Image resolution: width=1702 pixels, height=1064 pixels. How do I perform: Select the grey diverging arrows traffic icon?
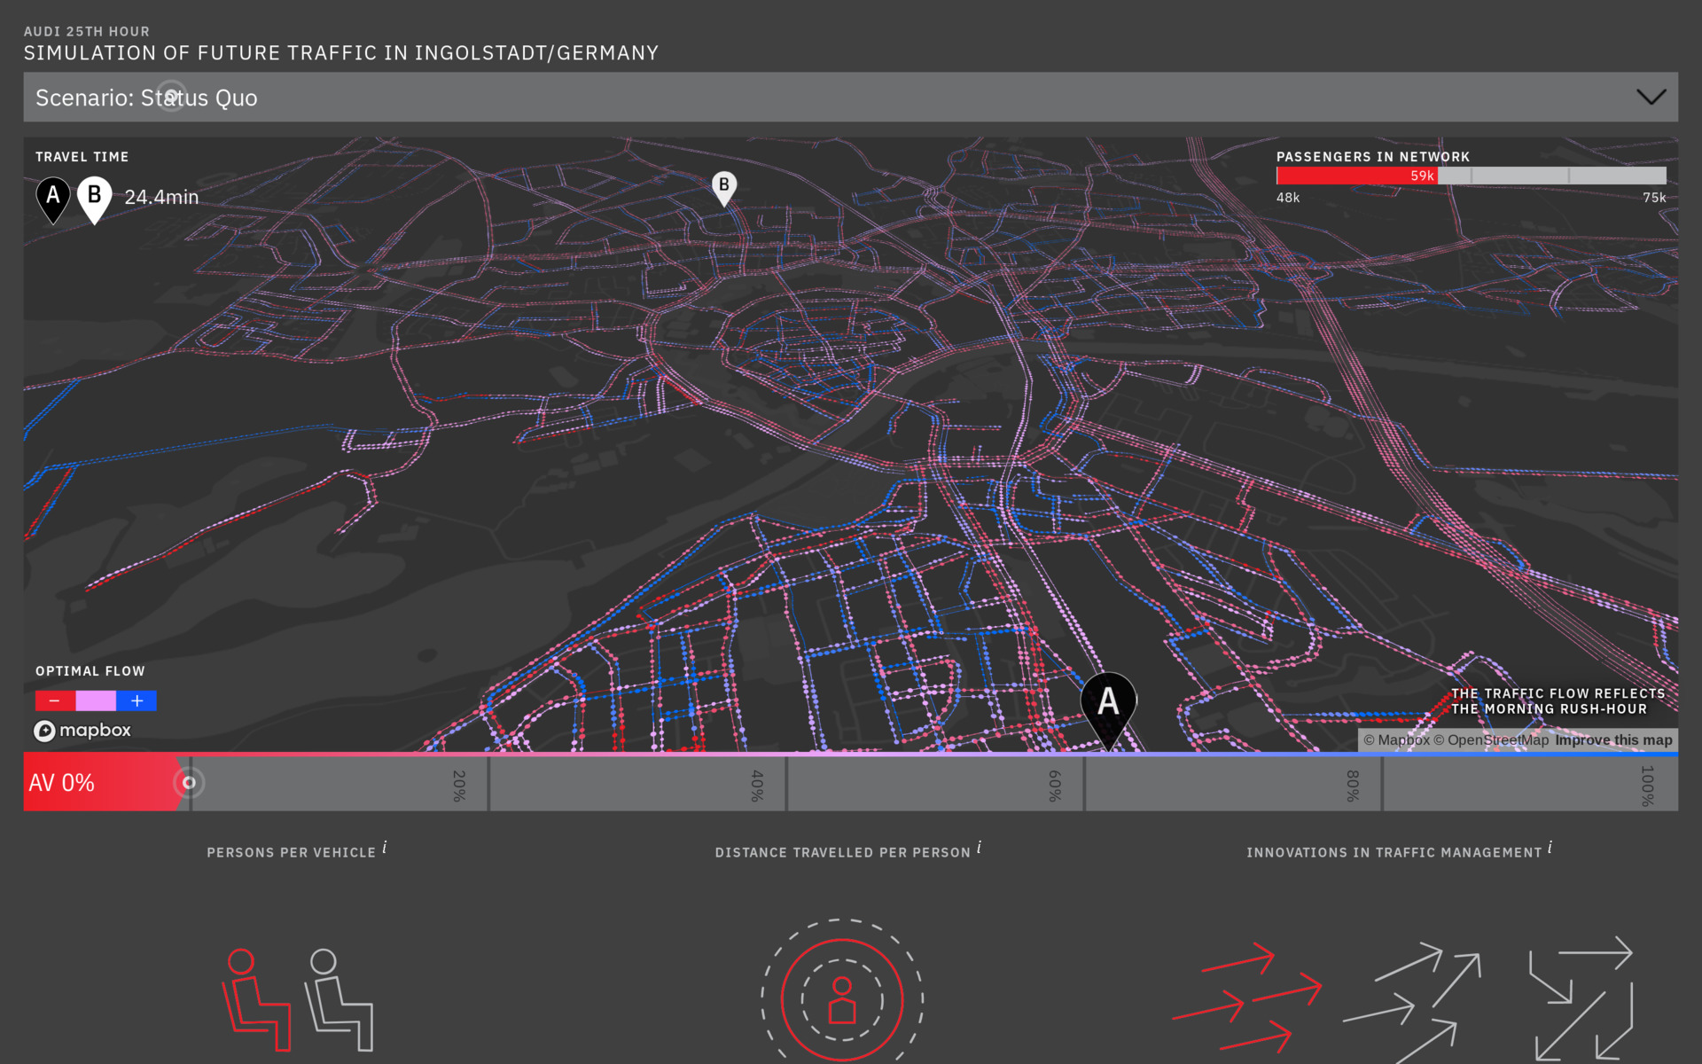(1414, 1000)
